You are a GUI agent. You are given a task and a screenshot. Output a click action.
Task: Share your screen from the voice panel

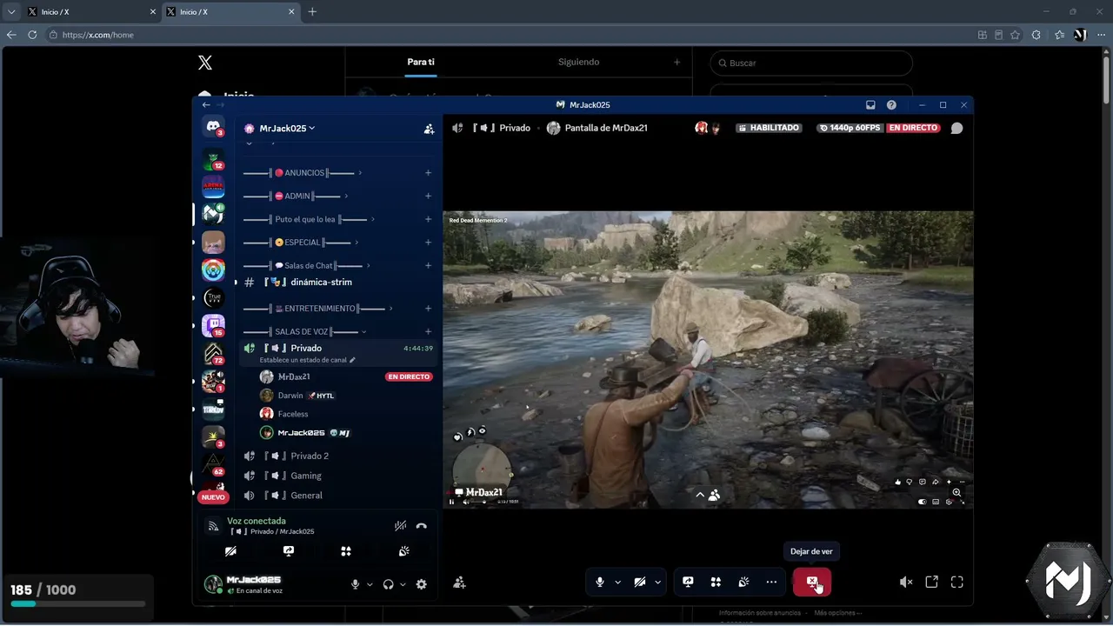coord(289,551)
